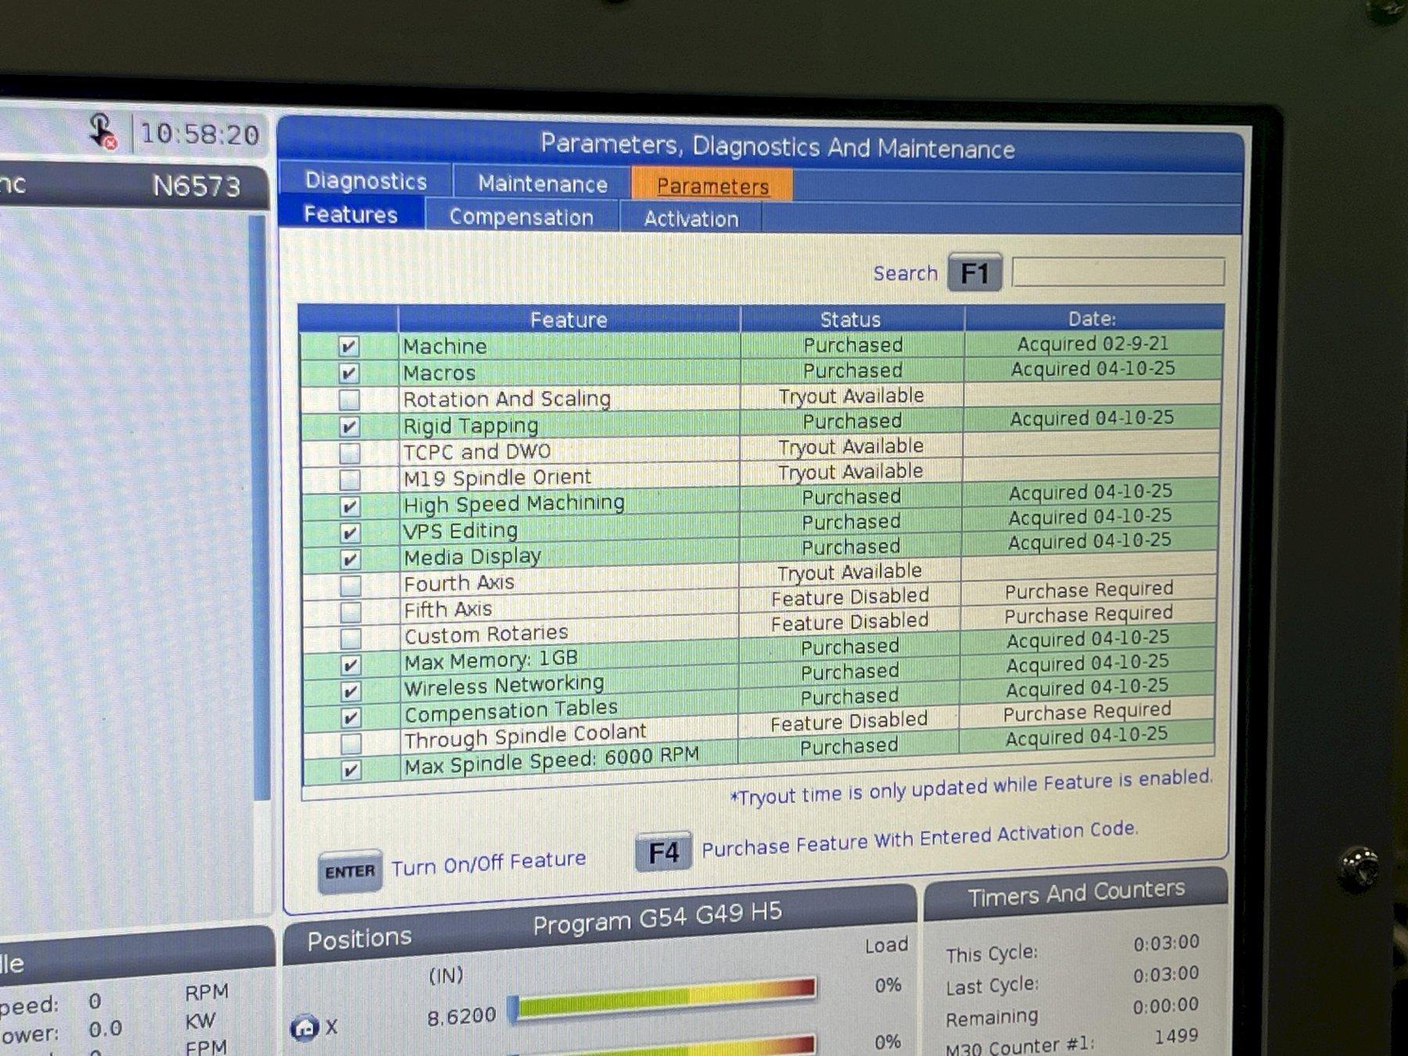Click the Date column header
This screenshot has height=1056, width=1408.
point(1093,318)
